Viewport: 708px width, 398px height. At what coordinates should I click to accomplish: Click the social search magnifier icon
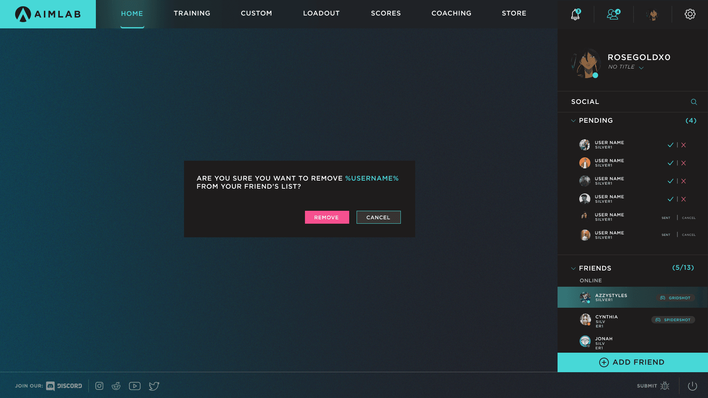click(x=694, y=102)
